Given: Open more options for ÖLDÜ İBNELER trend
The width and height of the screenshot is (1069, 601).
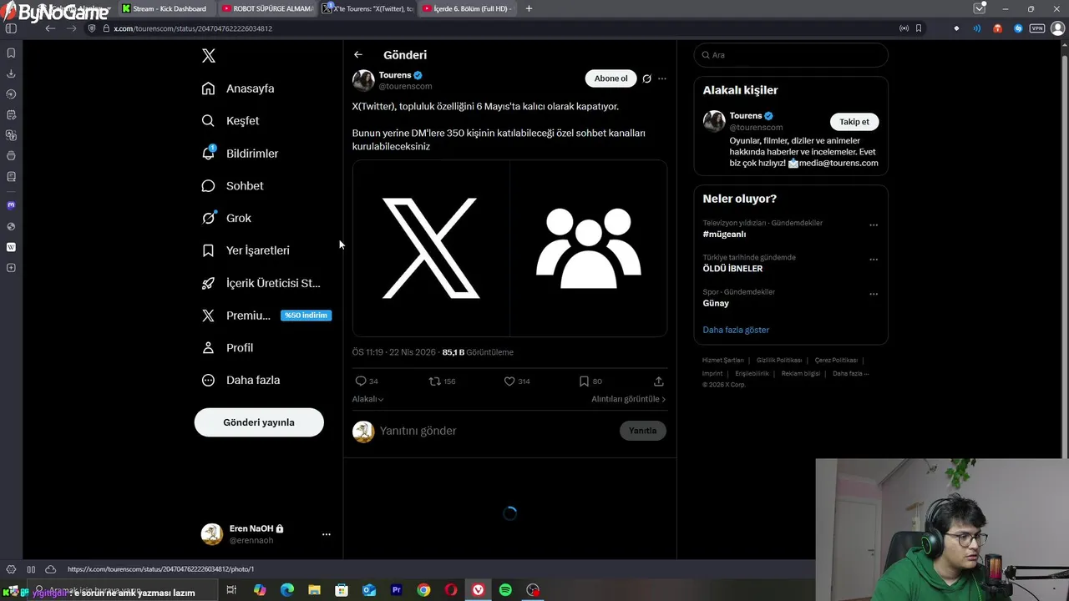Looking at the screenshot, I should [874, 260].
